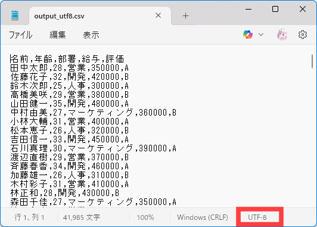317x227 pixels.
Task: Click Windows (CRLF) line ending indicator
Action: coord(203,217)
